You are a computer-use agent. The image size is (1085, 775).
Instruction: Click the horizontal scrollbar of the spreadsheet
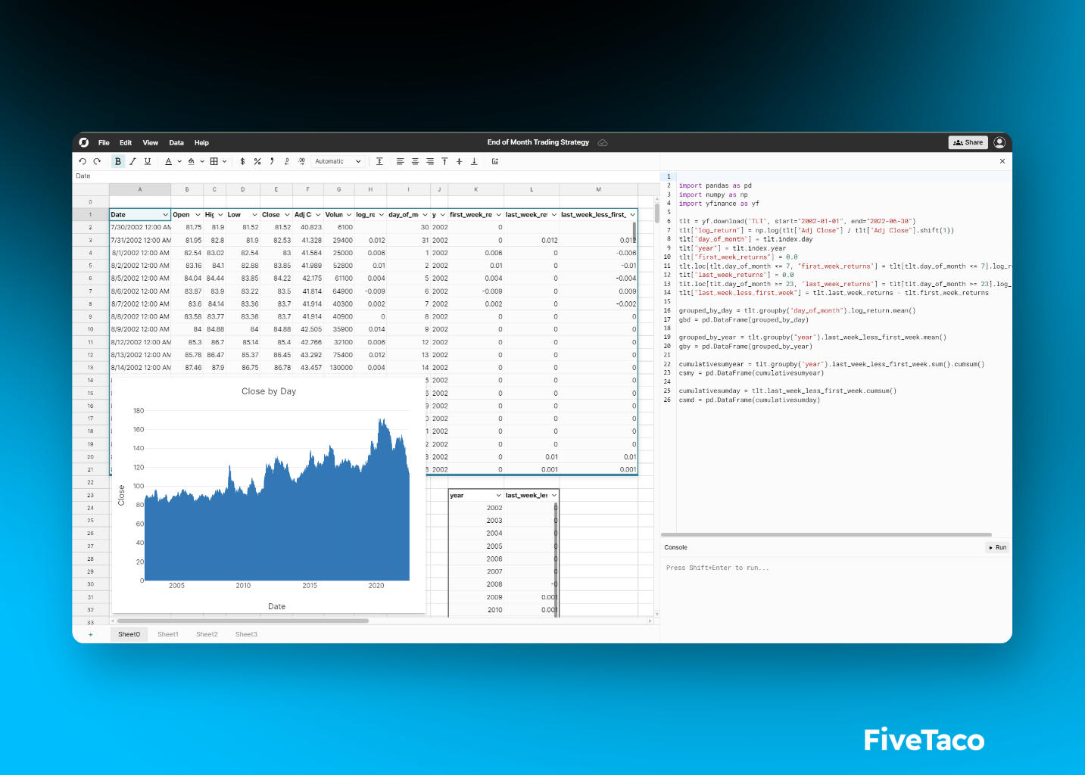pos(242,621)
